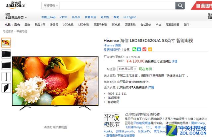Select the angled back-view TV thumbnail

6,88
